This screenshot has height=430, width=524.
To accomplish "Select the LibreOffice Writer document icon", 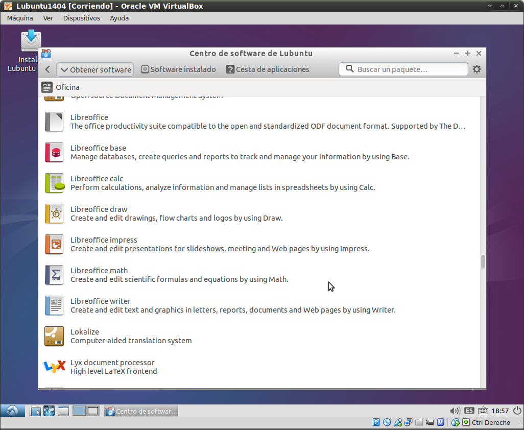I will click(54, 305).
